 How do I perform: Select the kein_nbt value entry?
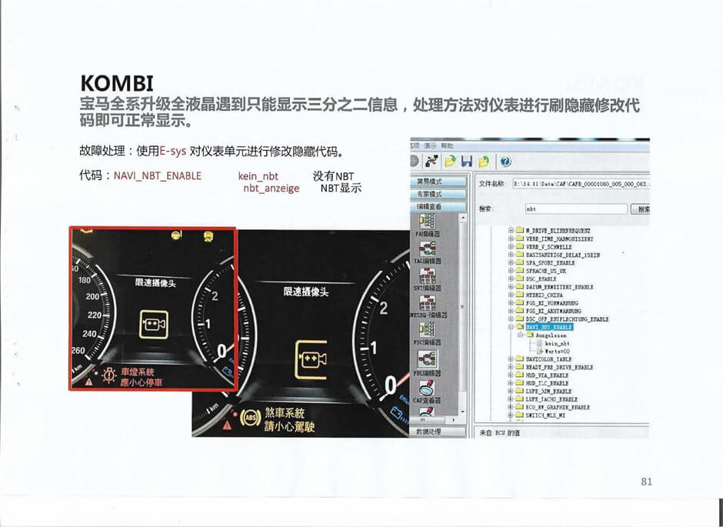coord(557,343)
